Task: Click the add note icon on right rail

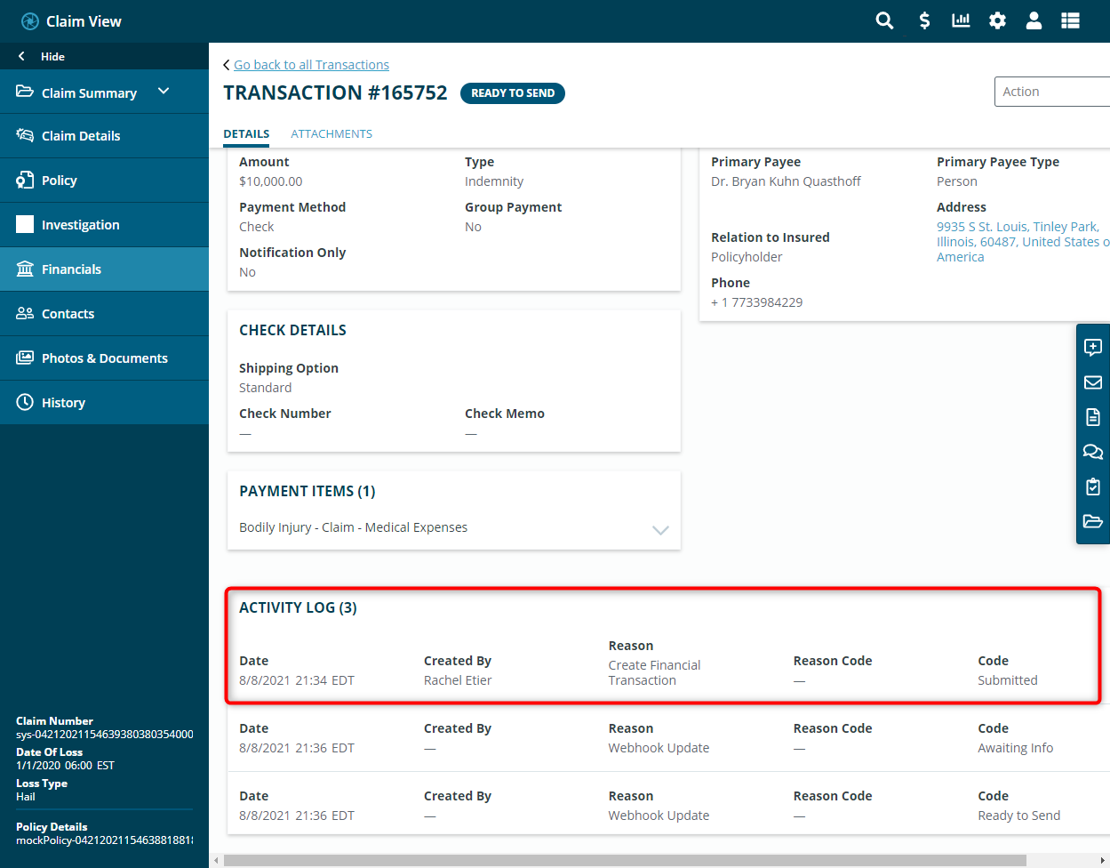Action: 1093,348
